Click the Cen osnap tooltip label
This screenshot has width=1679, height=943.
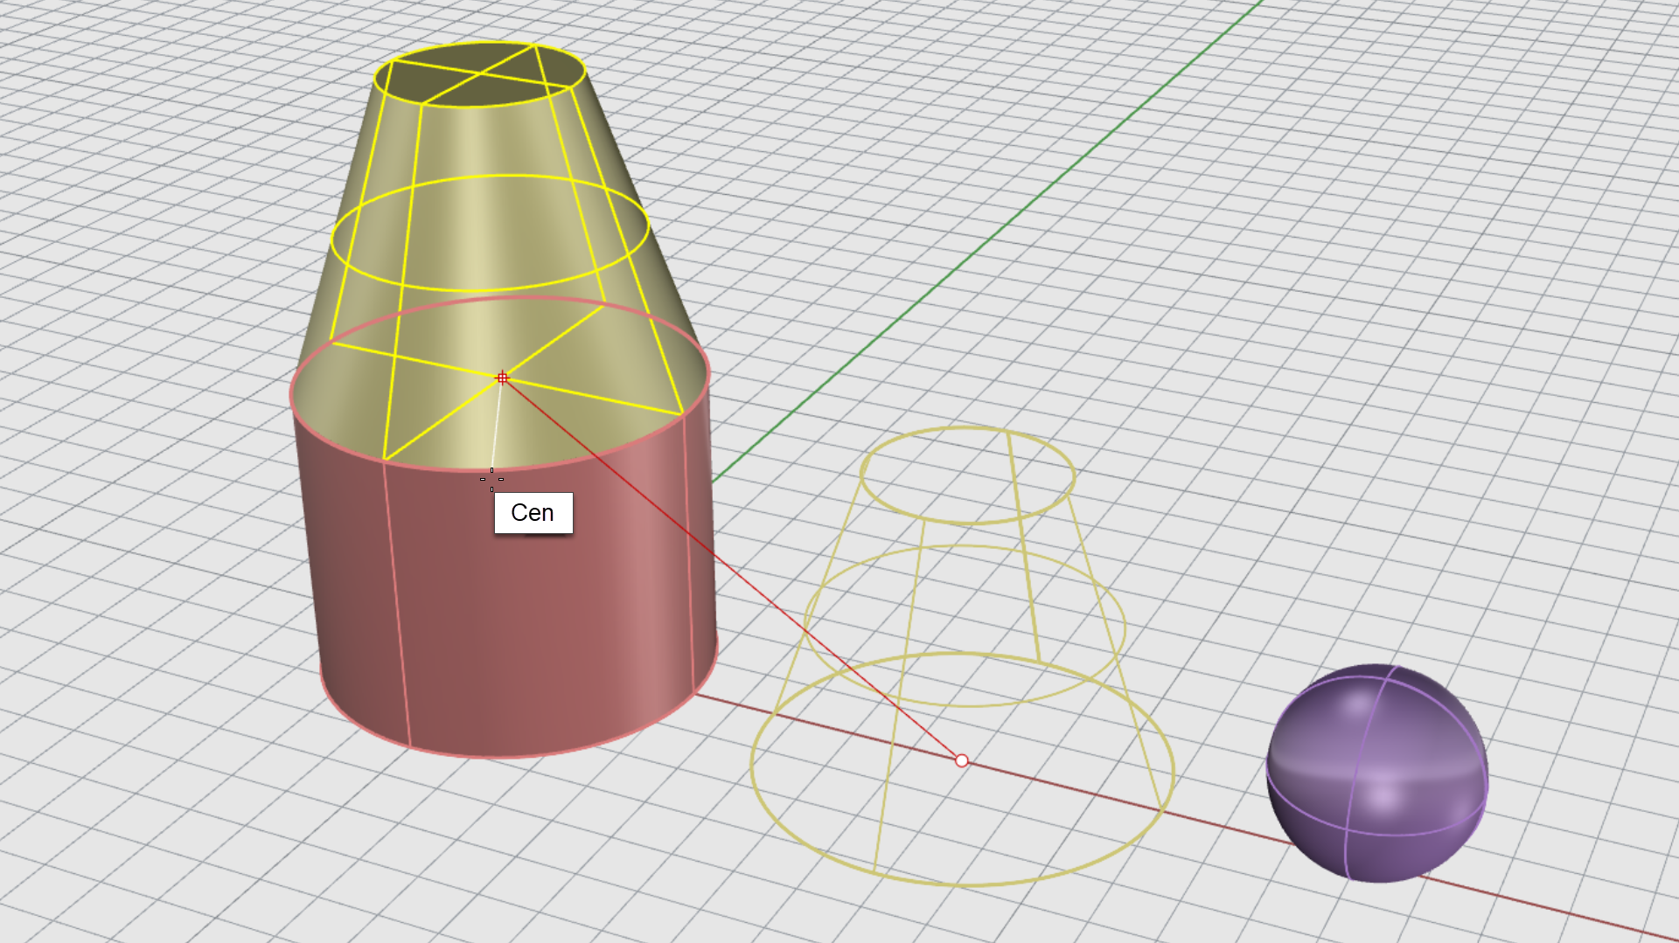pyautogui.click(x=533, y=513)
